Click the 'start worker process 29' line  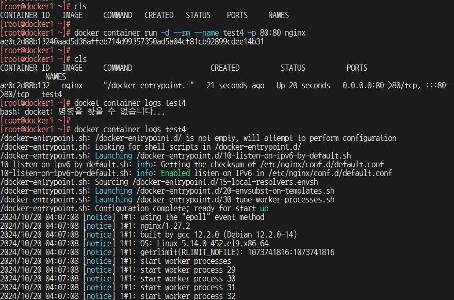[118, 270]
